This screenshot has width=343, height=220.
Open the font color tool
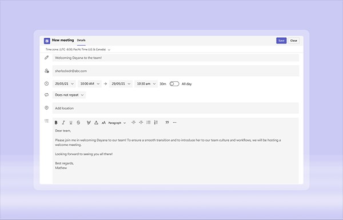tap(96, 123)
